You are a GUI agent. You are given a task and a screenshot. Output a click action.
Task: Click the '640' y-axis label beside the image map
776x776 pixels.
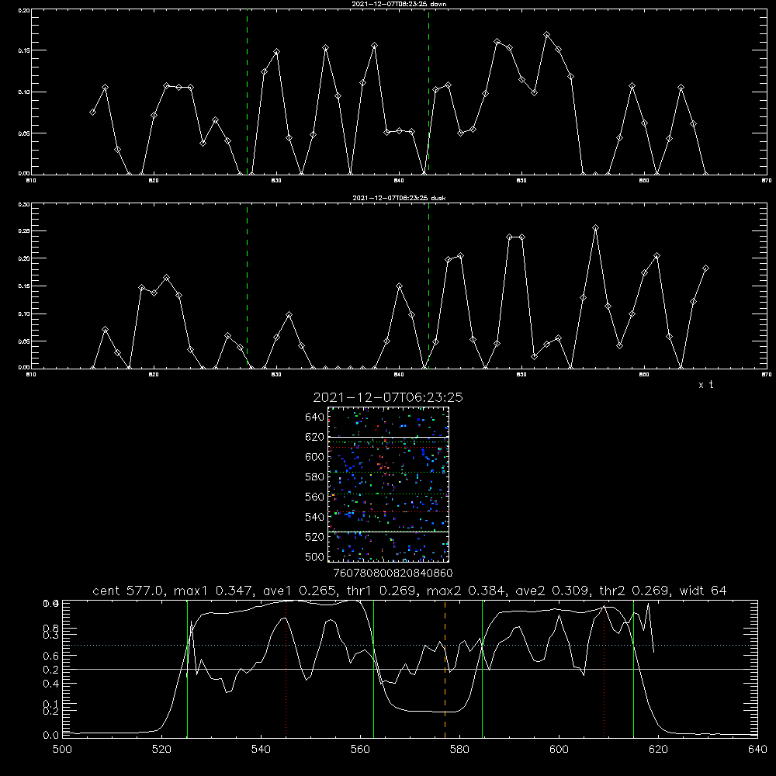coord(315,417)
